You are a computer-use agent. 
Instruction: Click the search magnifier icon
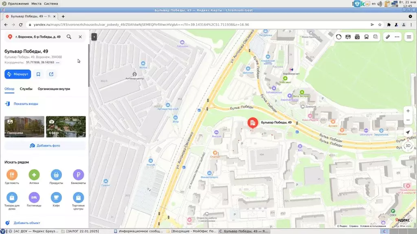pyautogui.click(x=69, y=37)
